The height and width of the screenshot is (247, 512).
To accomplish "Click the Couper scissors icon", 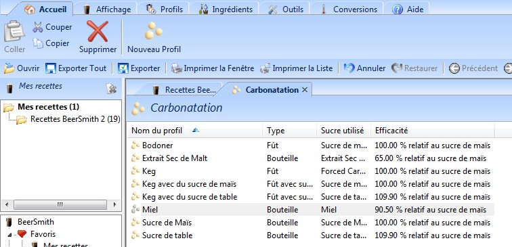I will (x=38, y=28).
